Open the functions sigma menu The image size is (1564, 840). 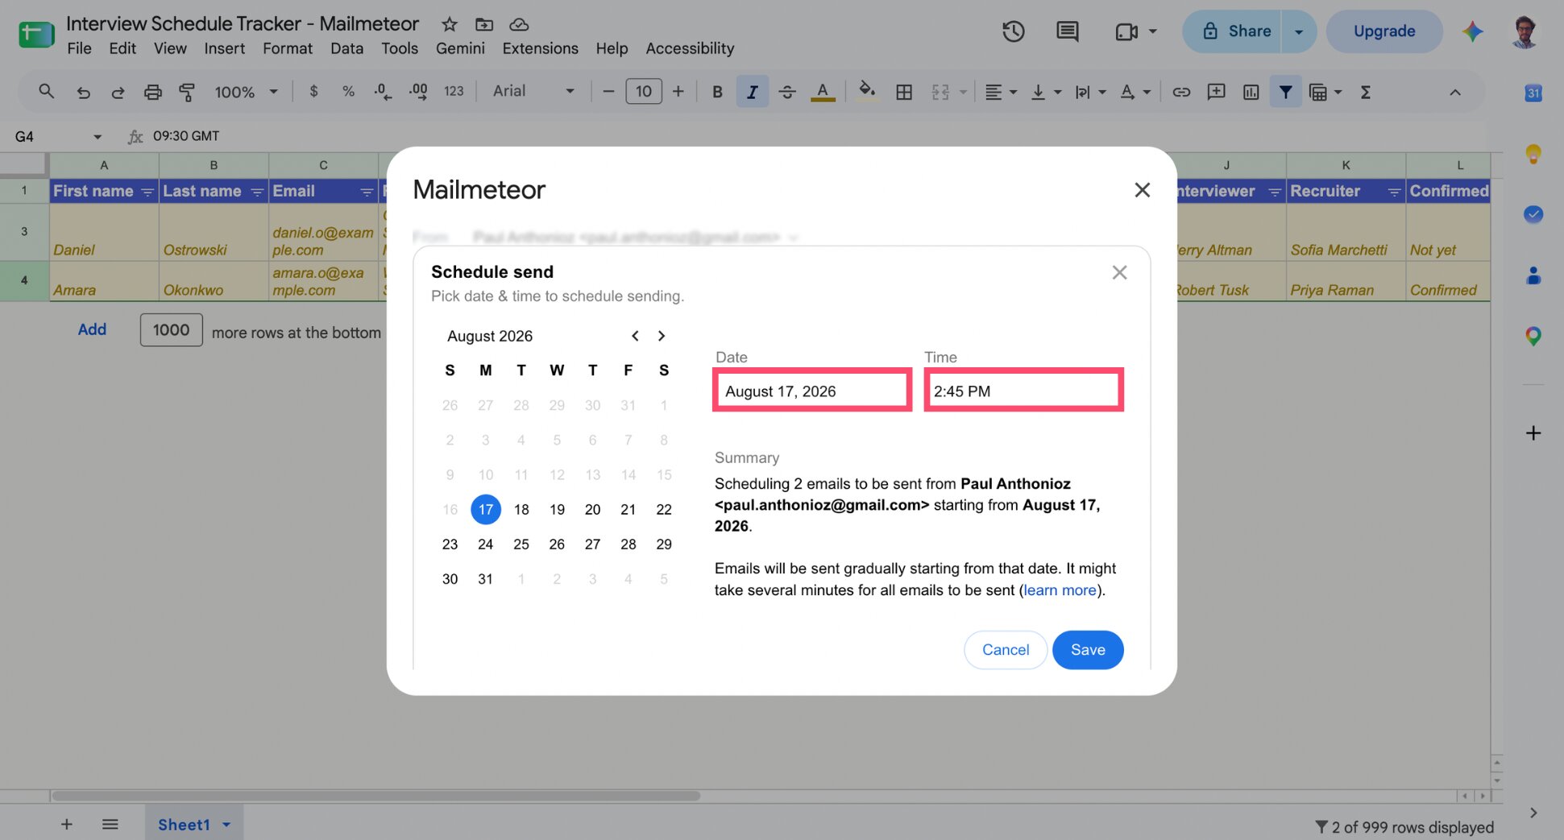[1366, 92]
